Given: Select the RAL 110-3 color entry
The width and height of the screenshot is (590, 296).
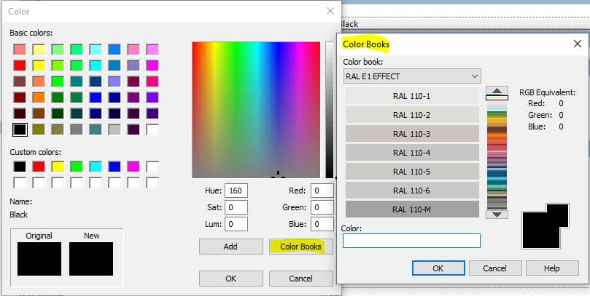Looking at the screenshot, I should [x=412, y=134].
